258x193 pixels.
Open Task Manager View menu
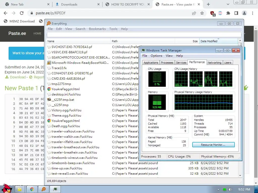pos(169,56)
